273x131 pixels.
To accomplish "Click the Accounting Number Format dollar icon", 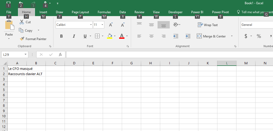I will click(246, 36).
